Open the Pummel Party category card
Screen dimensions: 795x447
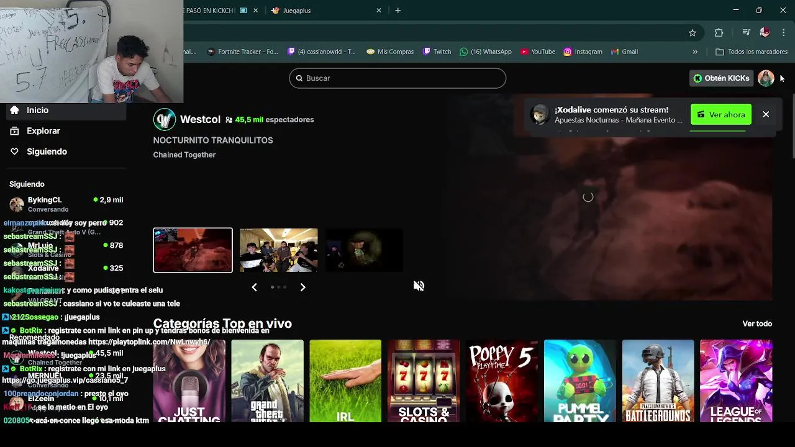[580, 381]
